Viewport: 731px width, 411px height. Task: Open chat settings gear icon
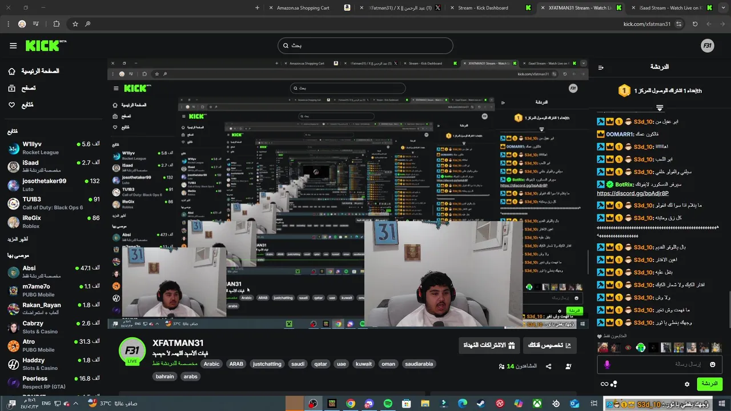[x=687, y=384]
